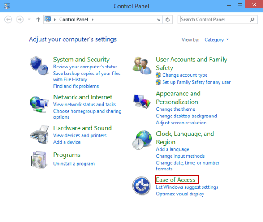Open Change desktop background link

point(186,116)
